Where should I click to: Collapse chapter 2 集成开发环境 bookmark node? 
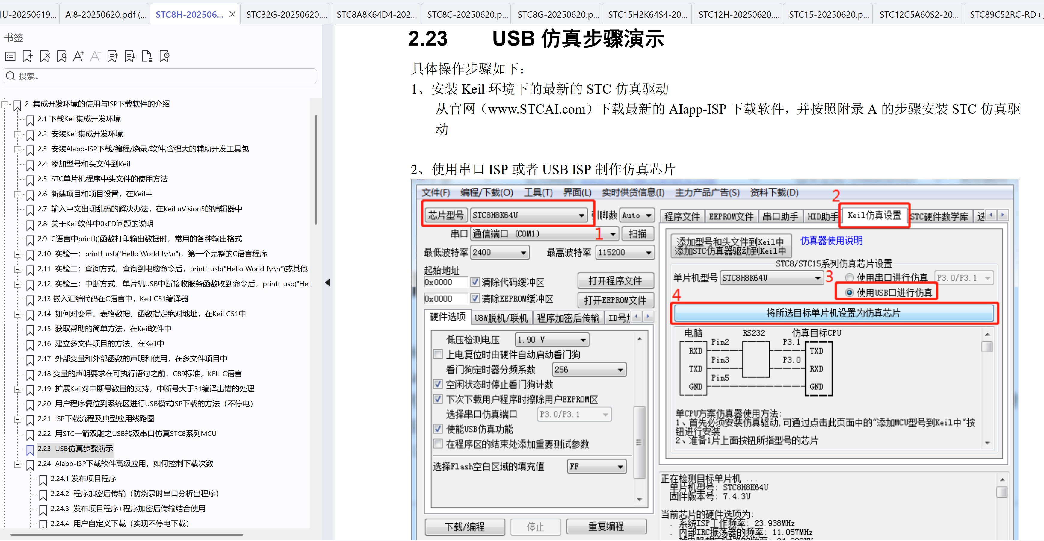(x=5, y=104)
